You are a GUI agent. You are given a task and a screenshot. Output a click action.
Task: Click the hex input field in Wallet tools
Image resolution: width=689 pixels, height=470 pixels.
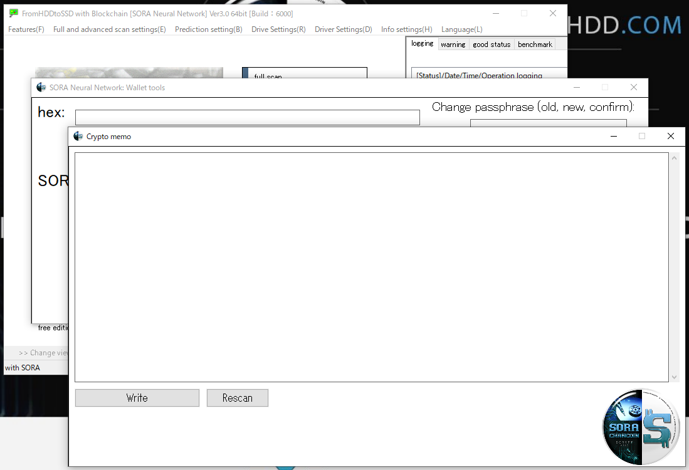pos(248,117)
